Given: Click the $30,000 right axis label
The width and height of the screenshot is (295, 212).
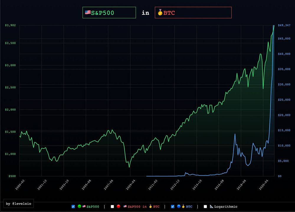Looking at the screenshot, I should [284, 84].
